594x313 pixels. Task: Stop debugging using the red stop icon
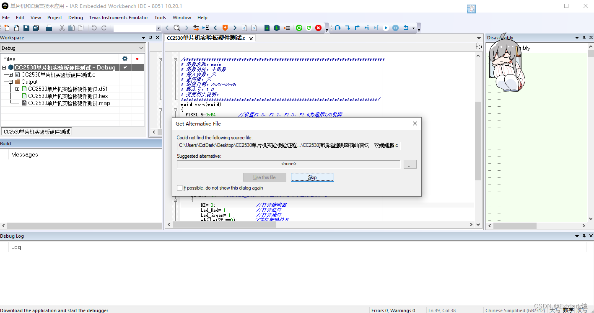coord(318,28)
